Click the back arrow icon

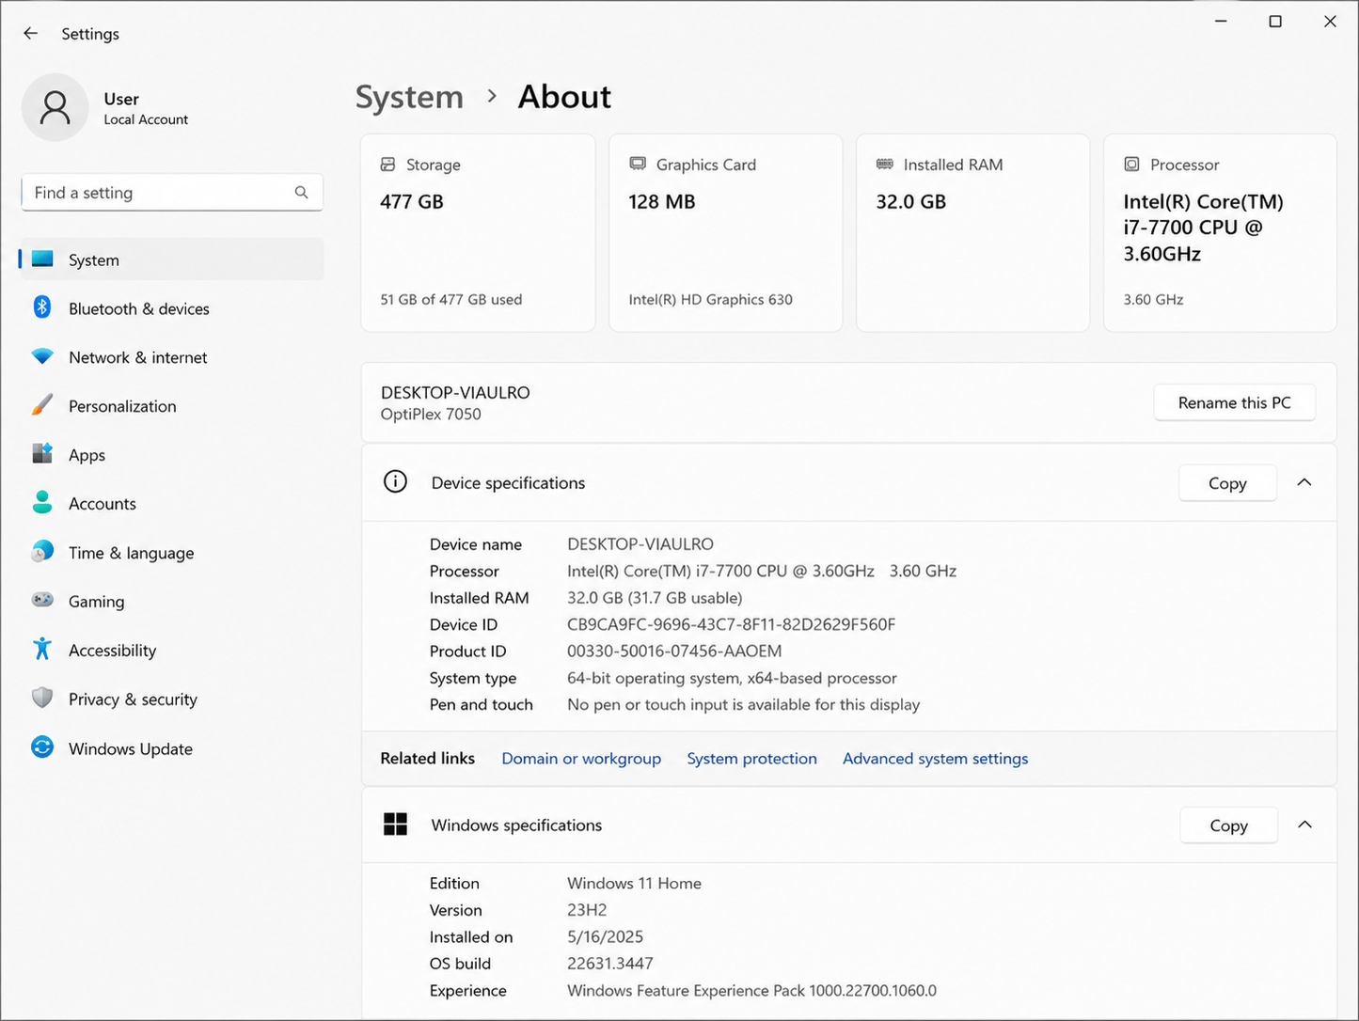(x=31, y=33)
